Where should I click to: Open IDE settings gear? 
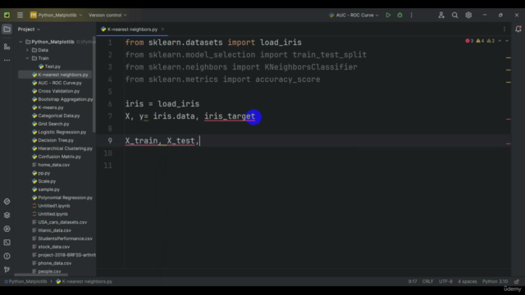[x=468, y=15]
